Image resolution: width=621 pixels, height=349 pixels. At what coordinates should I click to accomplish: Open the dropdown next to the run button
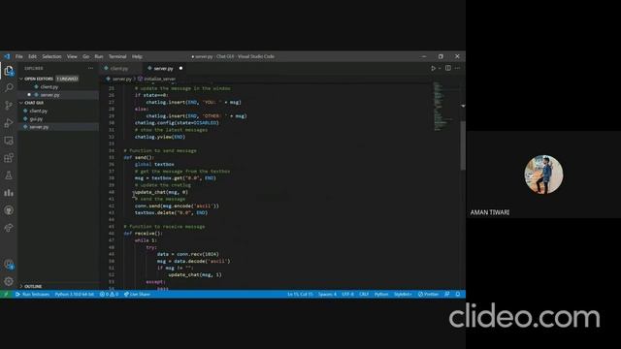(x=440, y=69)
